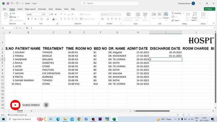Open the File menu tab
This screenshot has width=217, height=122.
(x=4, y=9)
